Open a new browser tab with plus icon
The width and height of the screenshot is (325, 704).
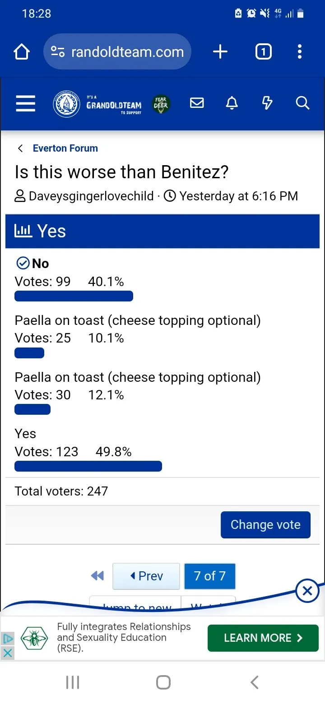[220, 52]
